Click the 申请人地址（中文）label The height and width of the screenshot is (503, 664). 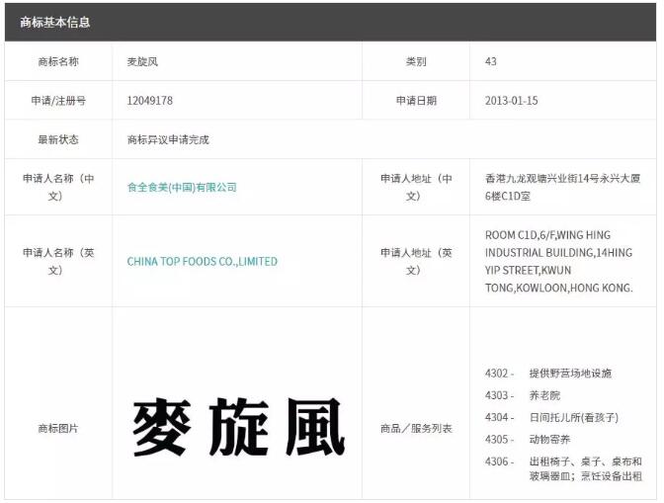(x=416, y=187)
